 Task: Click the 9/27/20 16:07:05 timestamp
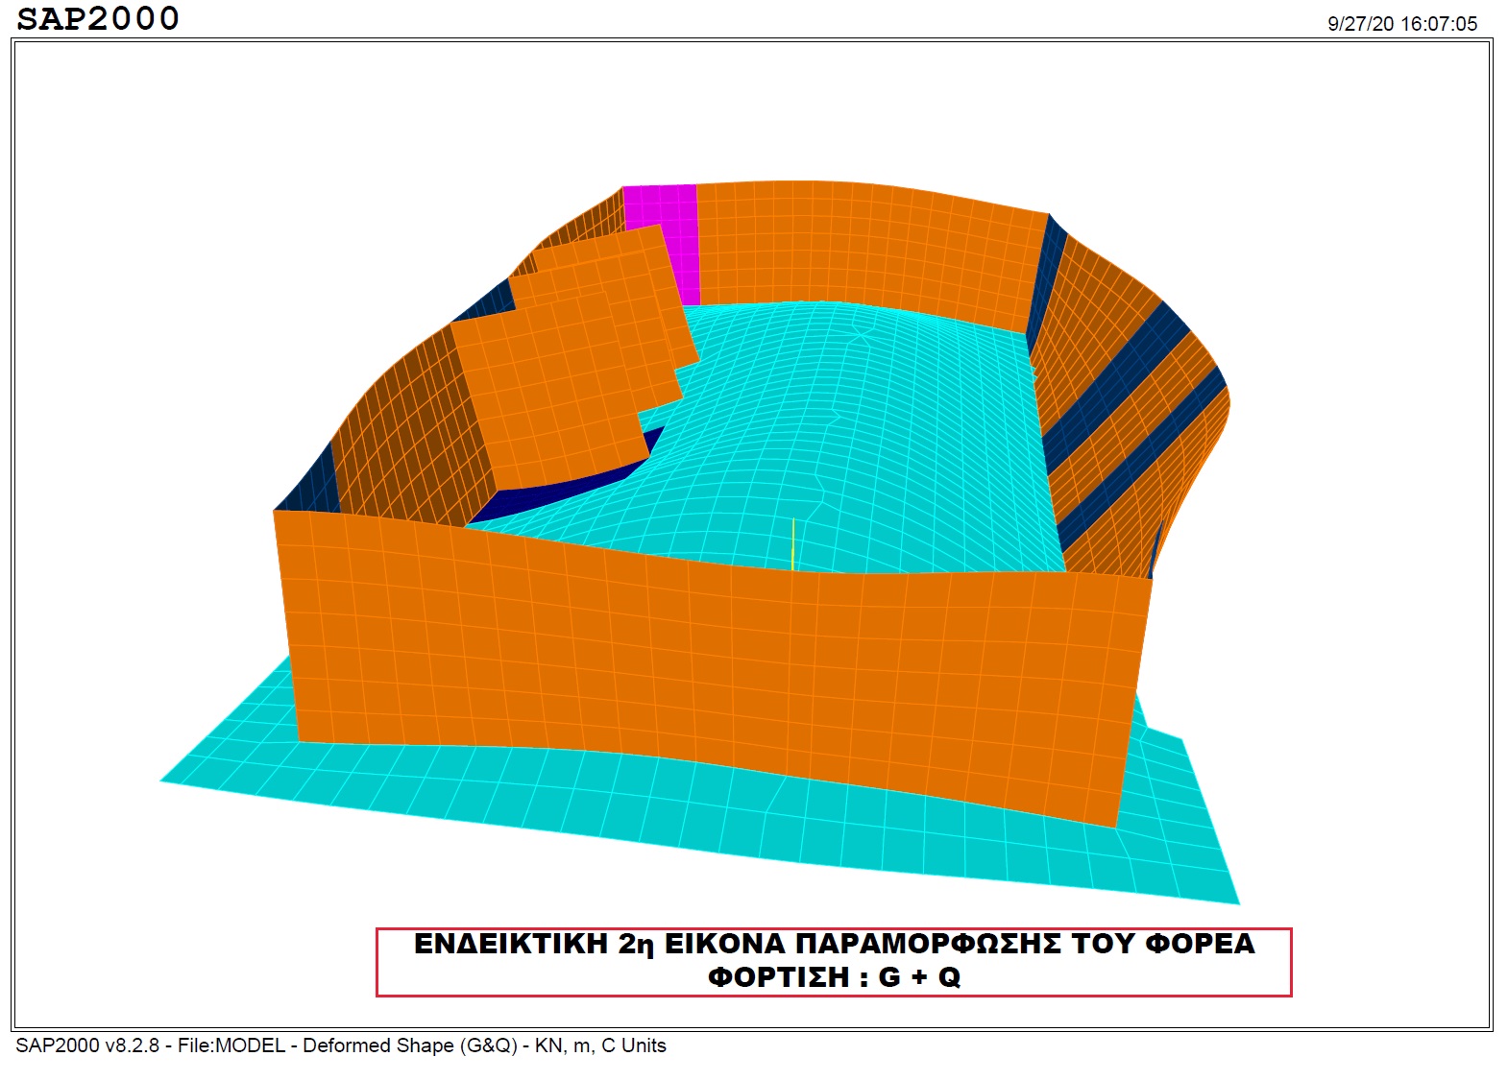1401,24
